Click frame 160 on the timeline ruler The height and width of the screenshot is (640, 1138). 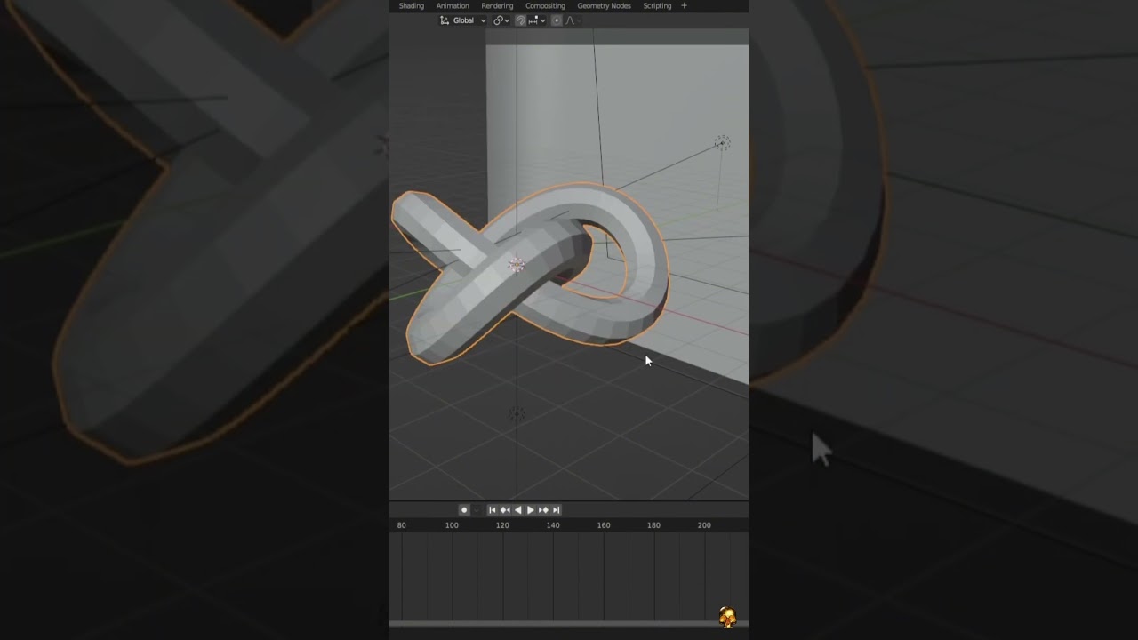point(604,525)
